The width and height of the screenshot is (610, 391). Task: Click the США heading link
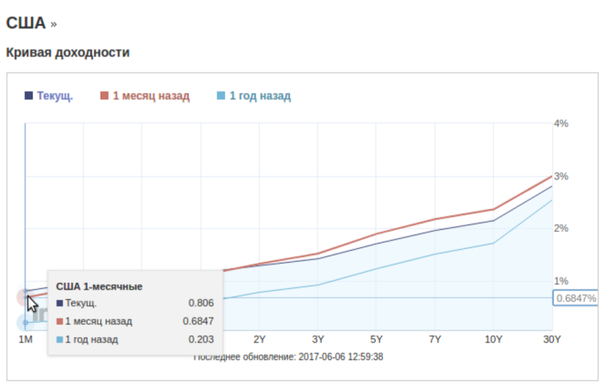point(26,24)
